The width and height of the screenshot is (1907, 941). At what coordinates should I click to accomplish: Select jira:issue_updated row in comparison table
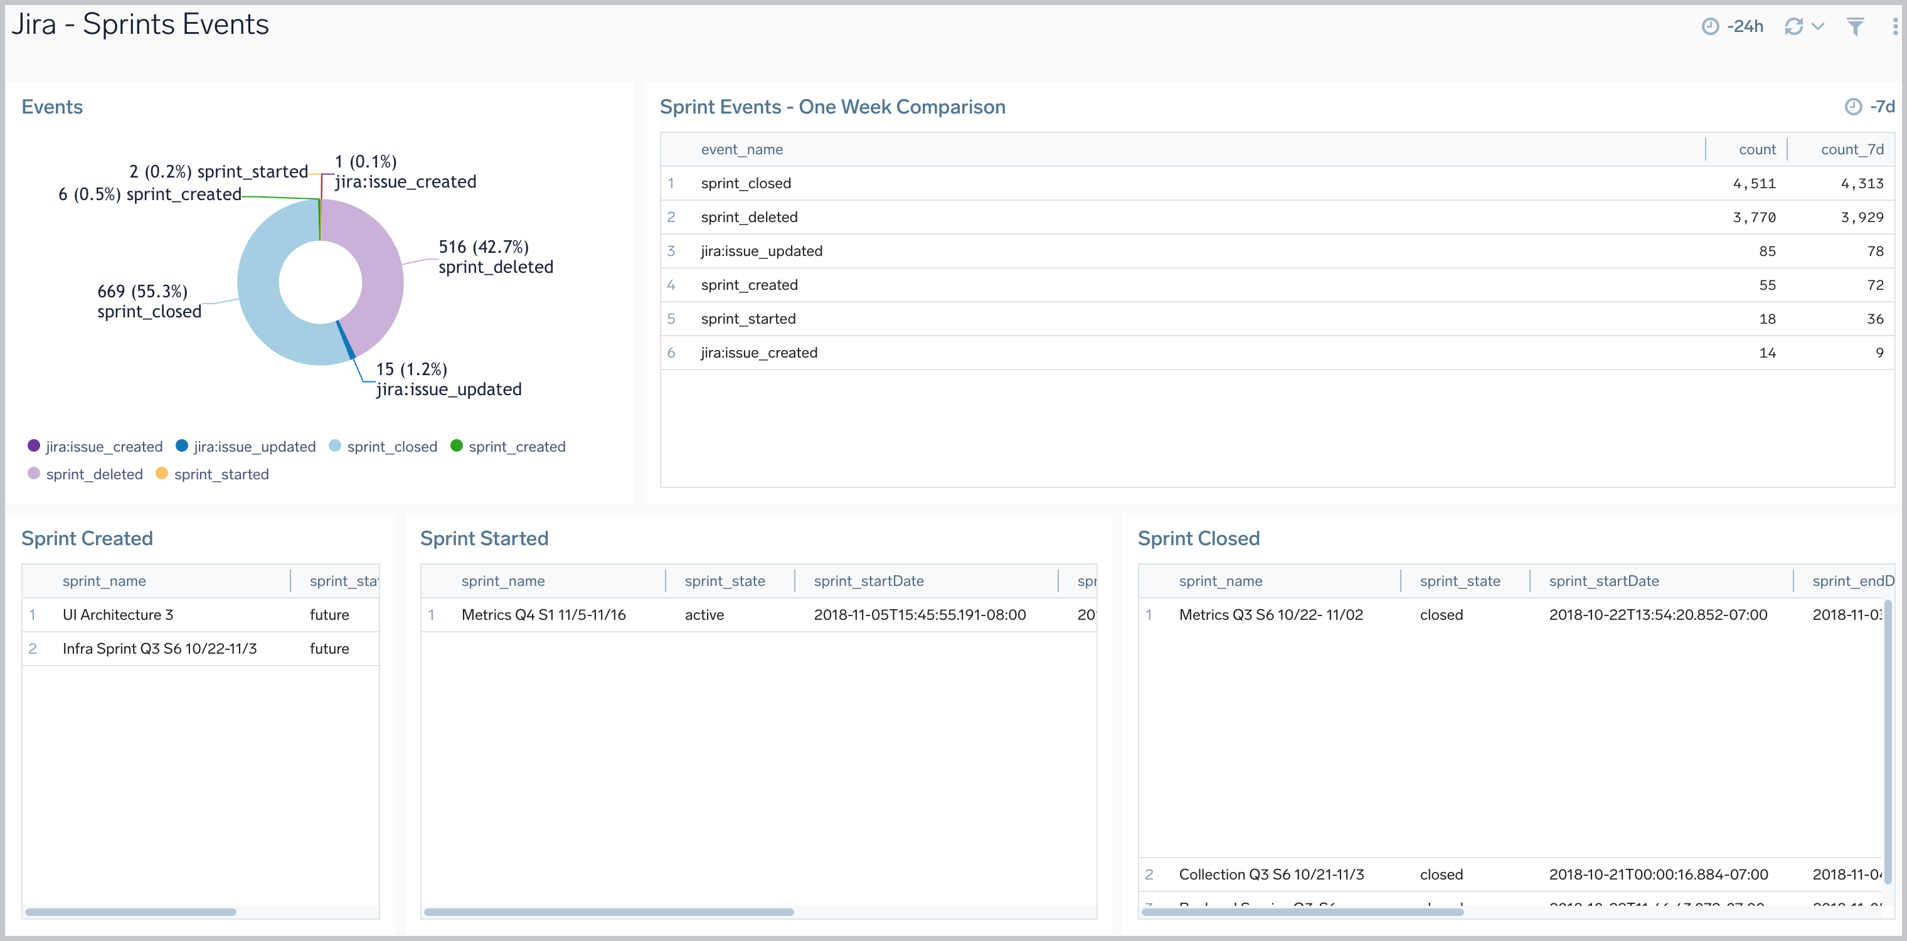click(x=1277, y=251)
